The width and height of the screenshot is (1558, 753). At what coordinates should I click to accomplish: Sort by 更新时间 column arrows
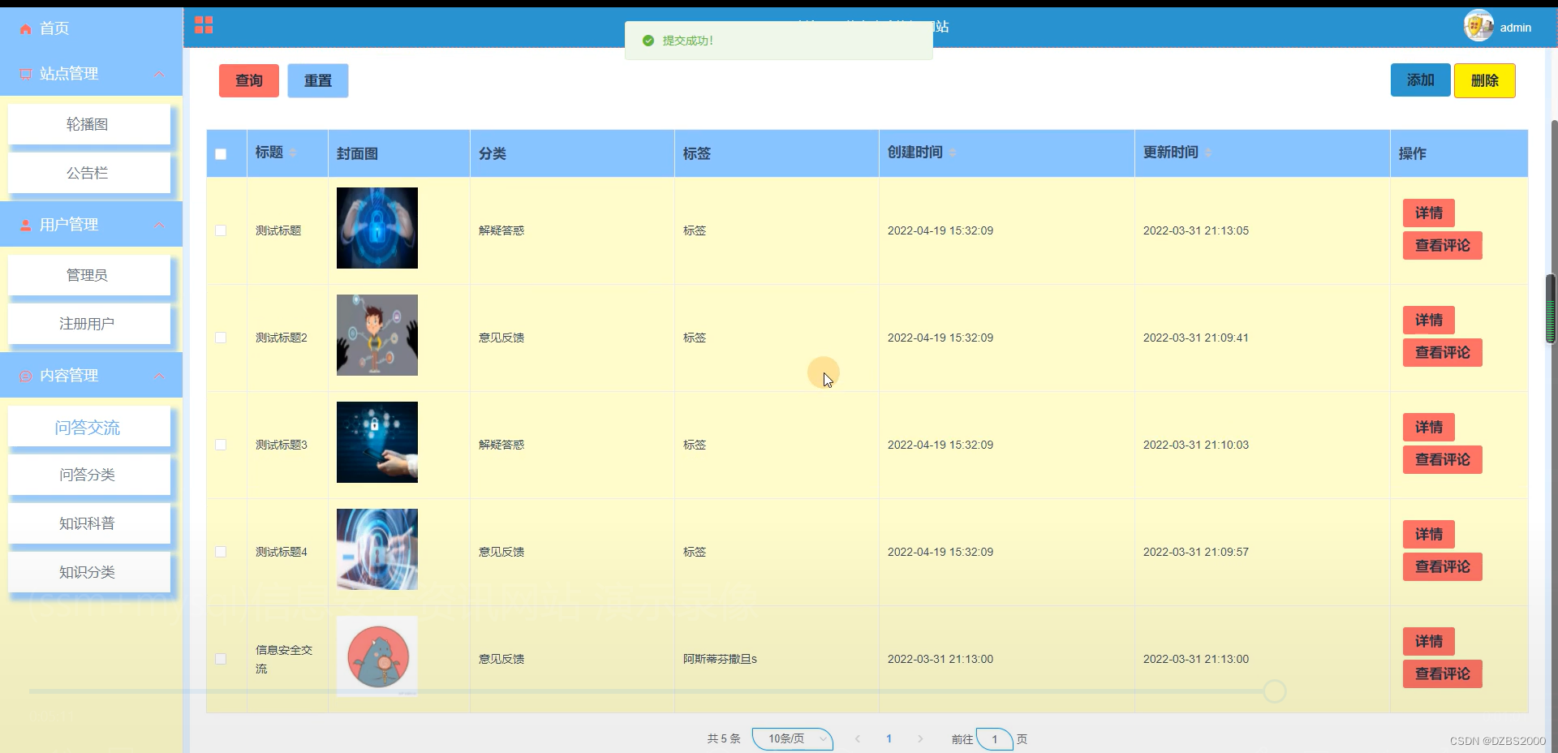pyautogui.click(x=1208, y=153)
